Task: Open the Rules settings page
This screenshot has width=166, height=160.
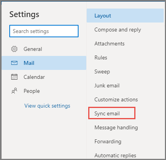Action: coord(125,57)
